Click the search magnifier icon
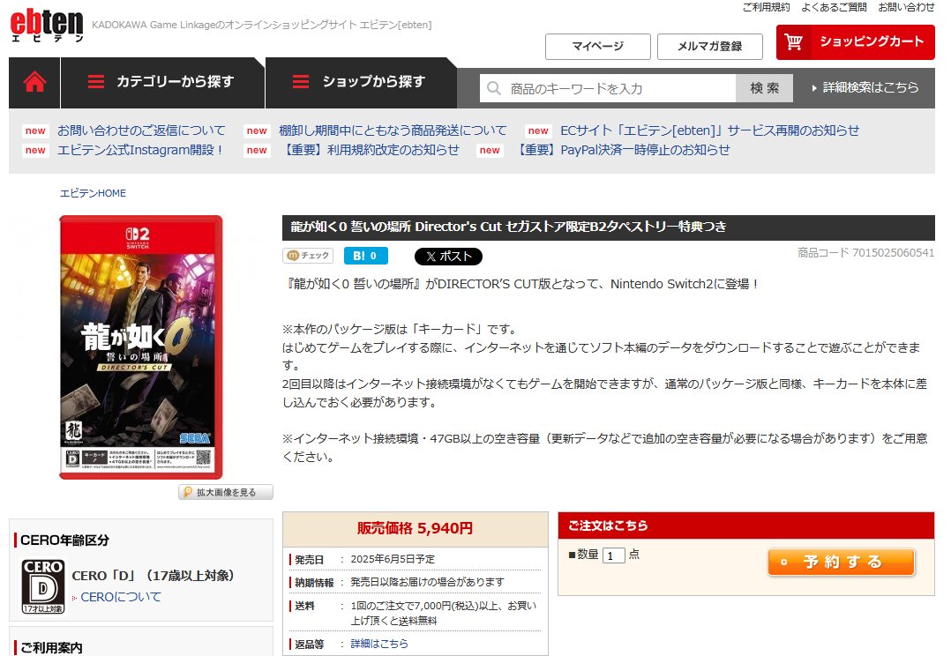The height and width of the screenshot is (656, 951). pos(494,88)
